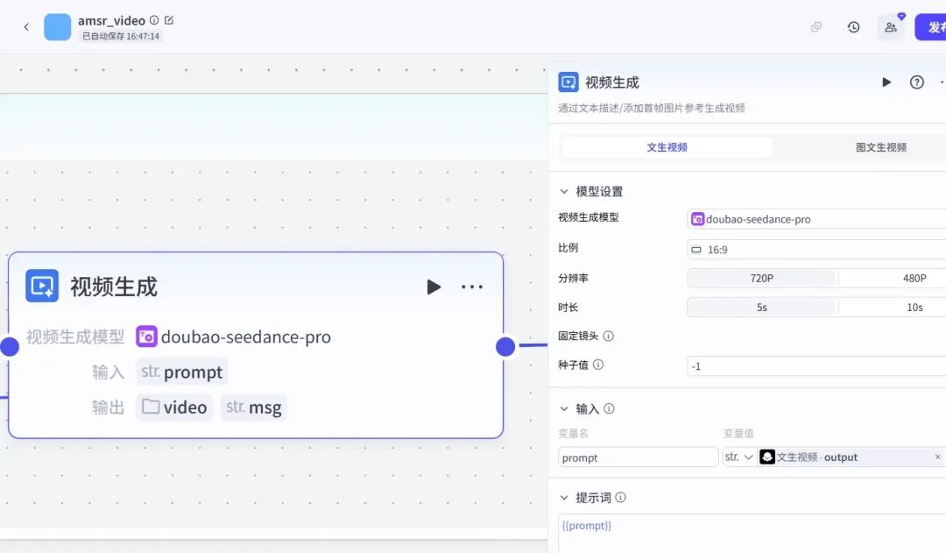Show info for 种子值
Image resolution: width=946 pixels, height=553 pixels.
(598, 365)
